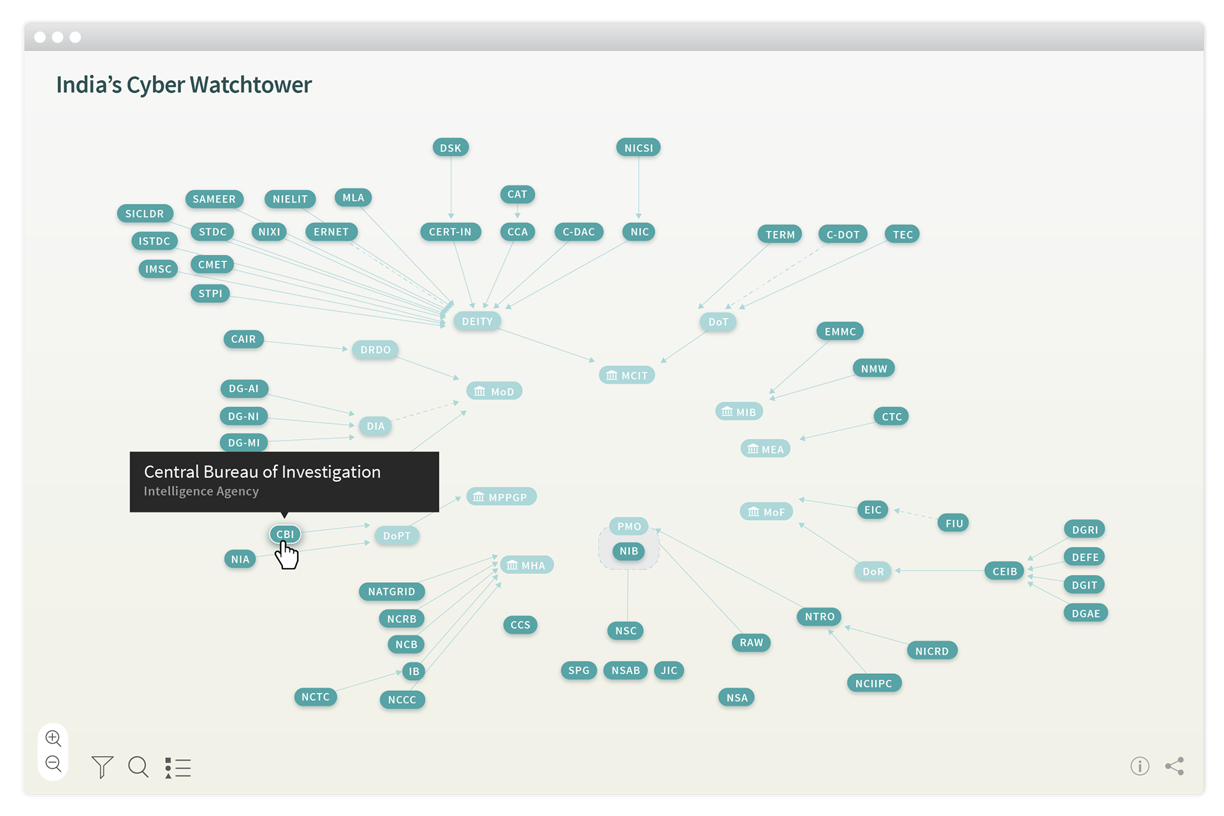Screen dimensions: 1224x816
Task: Click the NIELIT node
Action: tap(290, 199)
